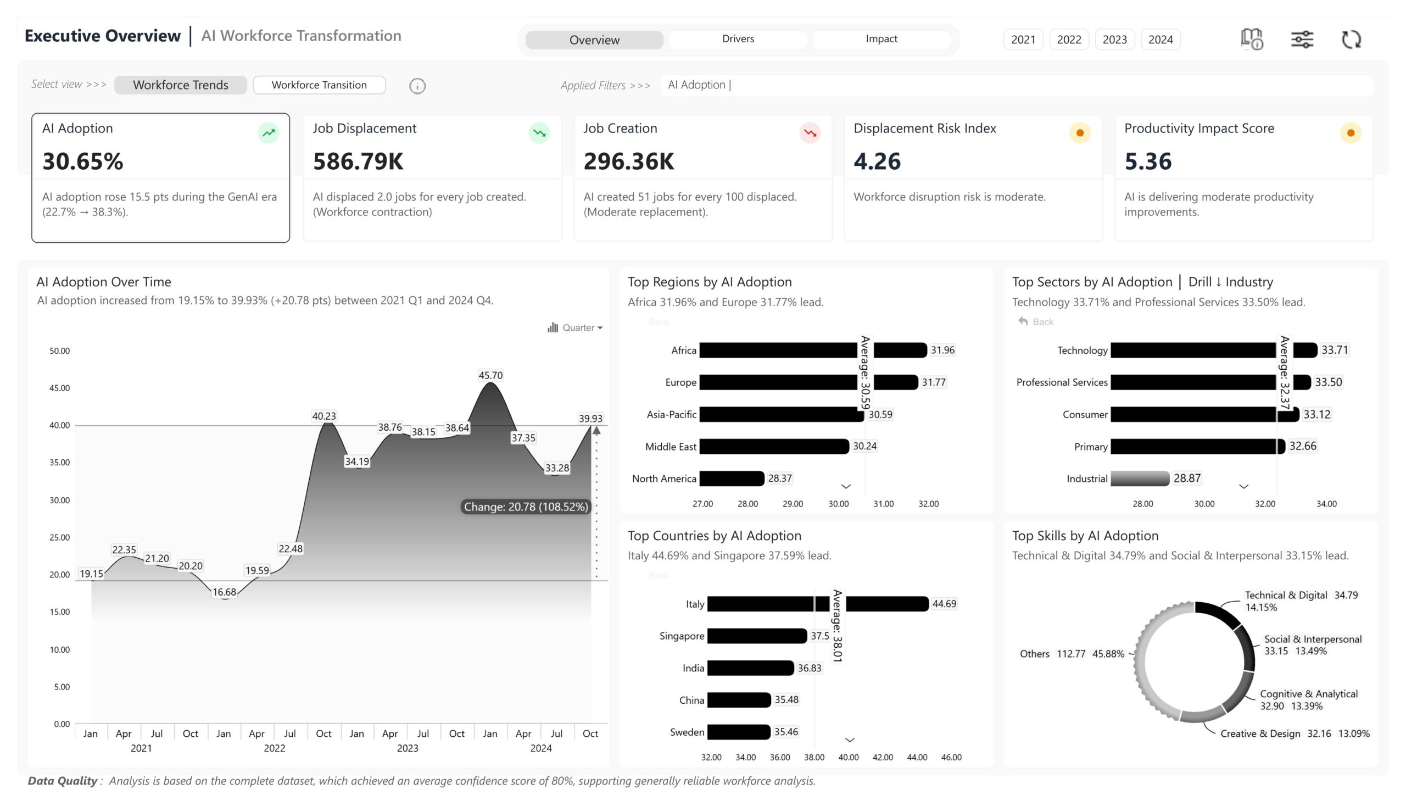Click the info circle icon near Workforce Transition
This screenshot has width=1406, height=806.
417,86
